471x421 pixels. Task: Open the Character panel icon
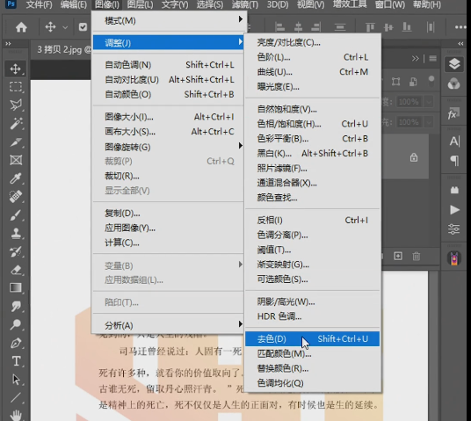point(454,141)
